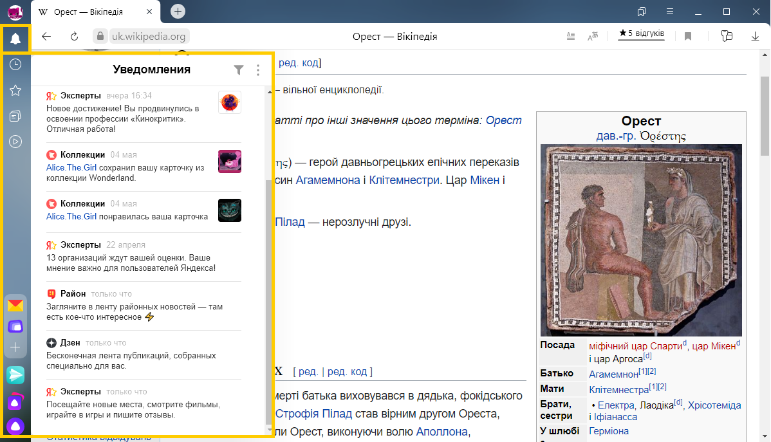Open the Дзен notification
Screen dimensions: 771x442
coord(144,355)
